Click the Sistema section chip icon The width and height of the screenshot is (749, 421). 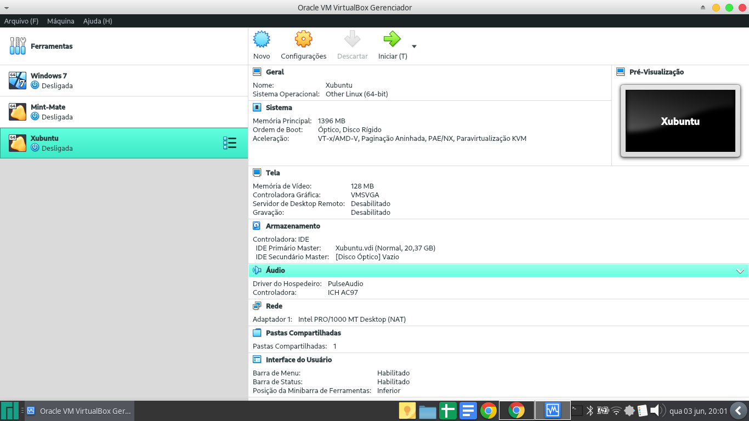[x=257, y=107]
